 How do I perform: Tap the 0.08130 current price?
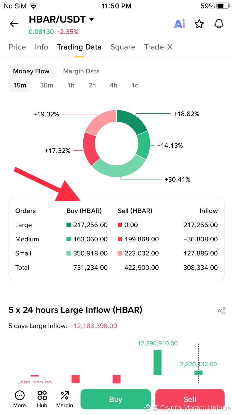point(41,32)
